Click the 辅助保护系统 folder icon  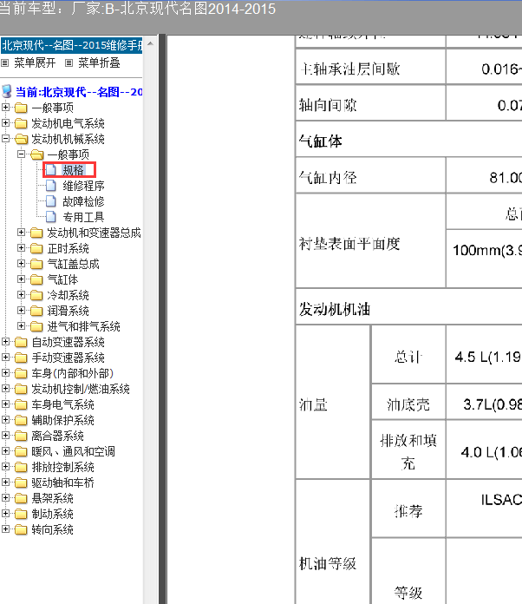[x=21, y=420]
